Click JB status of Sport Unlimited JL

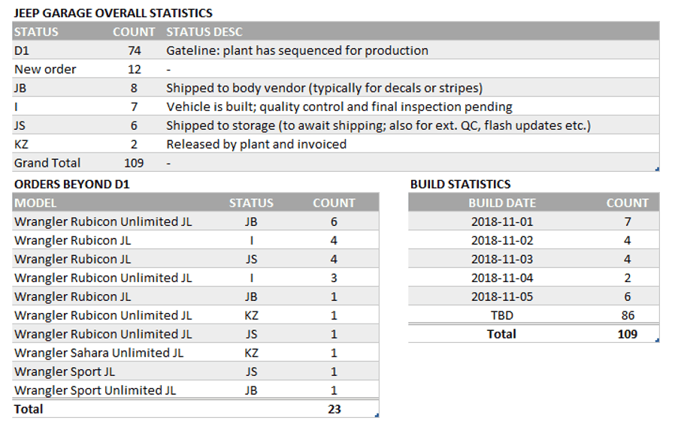pyautogui.click(x=251, y=390)
